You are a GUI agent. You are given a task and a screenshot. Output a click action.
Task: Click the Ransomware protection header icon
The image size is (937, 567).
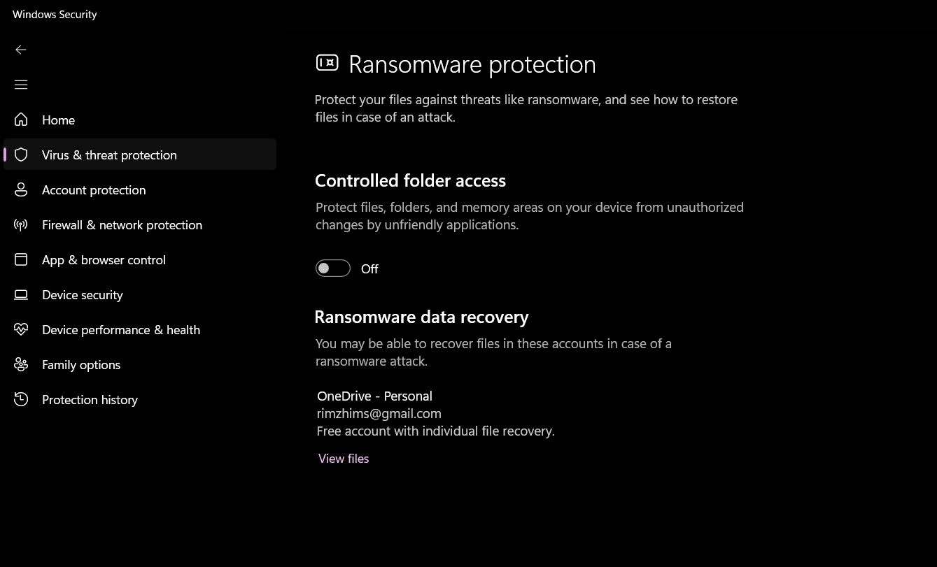(327, 62)
